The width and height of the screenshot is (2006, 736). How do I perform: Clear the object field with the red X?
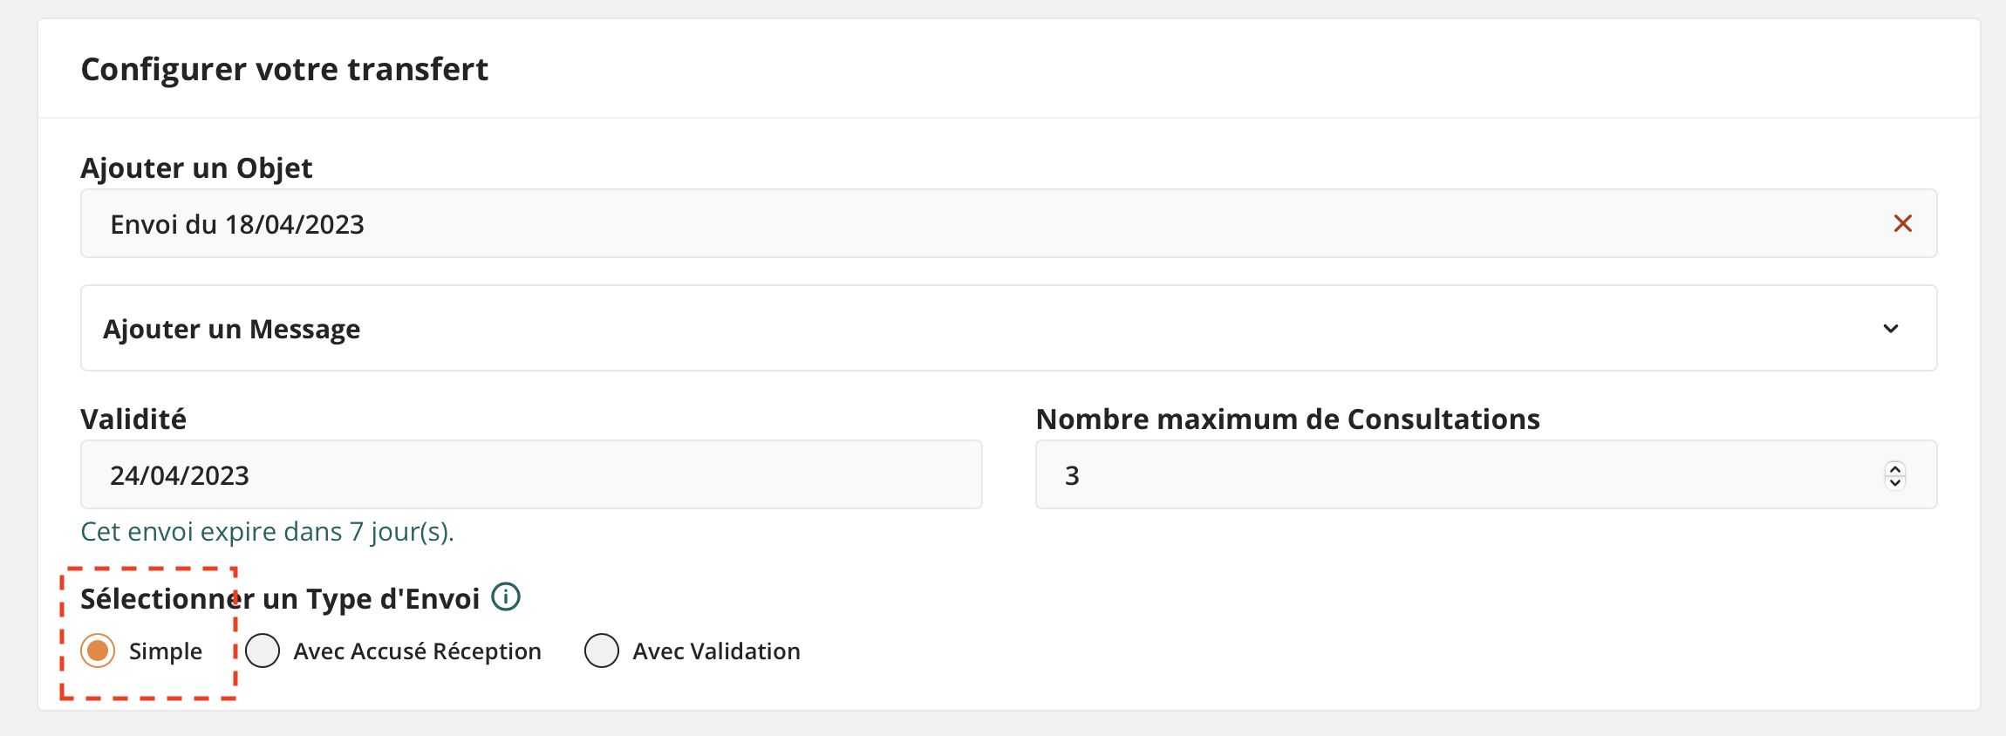pyautogui.click(x=1902, y=224)
